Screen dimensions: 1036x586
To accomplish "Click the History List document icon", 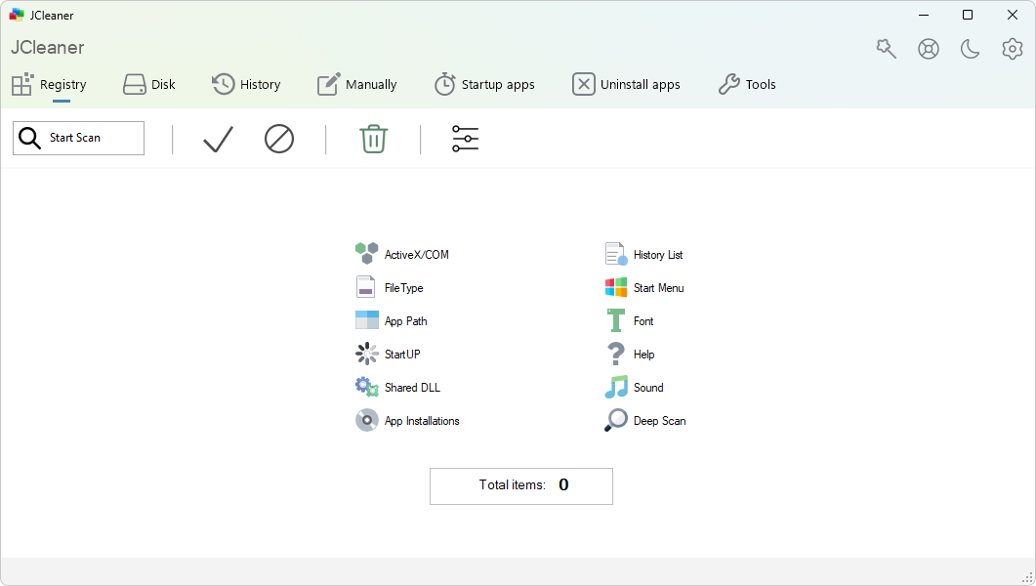I will tap(616, 254).
